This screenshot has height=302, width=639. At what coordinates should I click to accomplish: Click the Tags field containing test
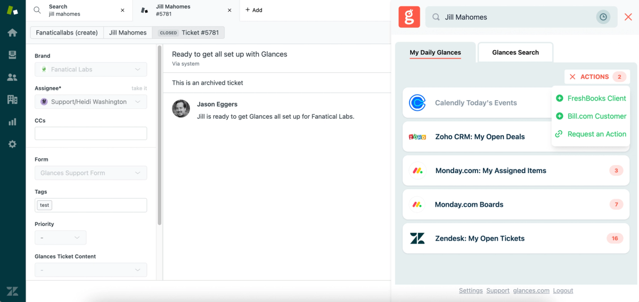point(91,205)
